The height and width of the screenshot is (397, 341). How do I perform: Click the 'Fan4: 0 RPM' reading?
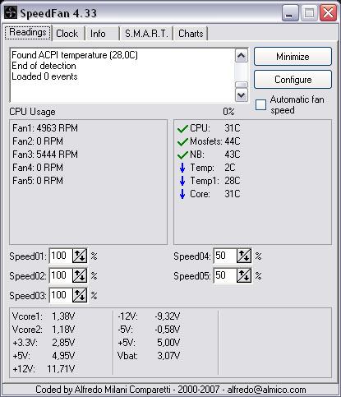tap(38, 168)
